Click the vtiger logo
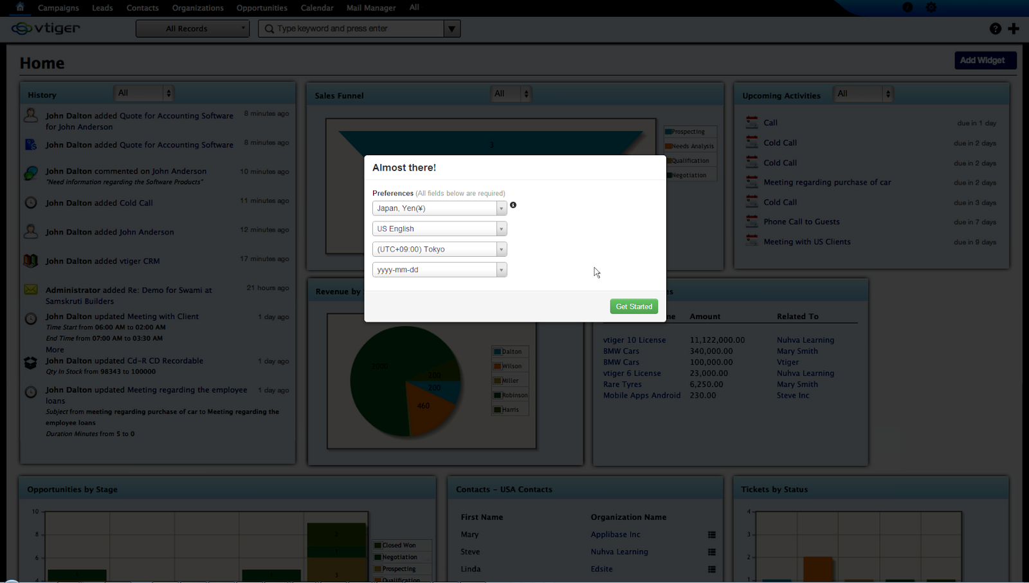1029x583 pixels. pos(46,28)
